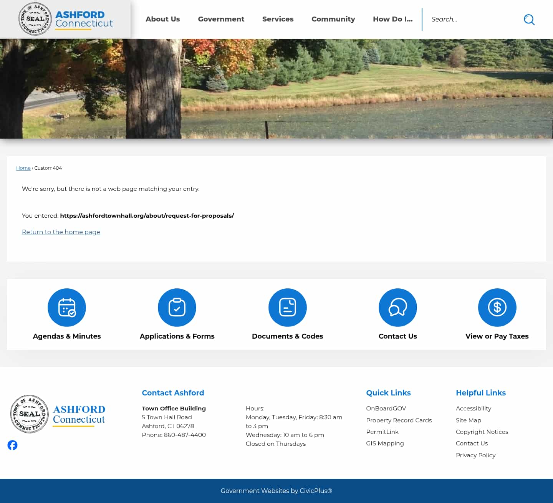Screen dimensions: 553x503
Task: Open Agendas & Minutes via calendar icon
Action: tap(67, 307)
